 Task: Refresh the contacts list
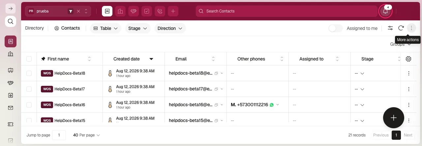click(x=401, y=28)
